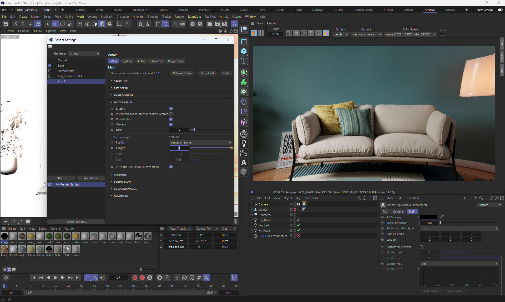
Task: Expand the SAMPLING section
Action: (x=120, y=81)
